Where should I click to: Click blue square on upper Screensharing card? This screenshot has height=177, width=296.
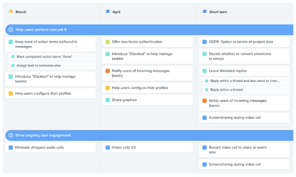205,118
